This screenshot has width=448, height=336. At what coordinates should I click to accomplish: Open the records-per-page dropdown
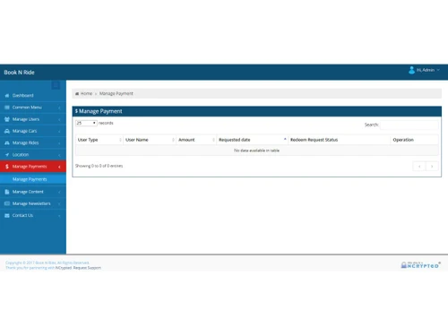click(86, 123)
